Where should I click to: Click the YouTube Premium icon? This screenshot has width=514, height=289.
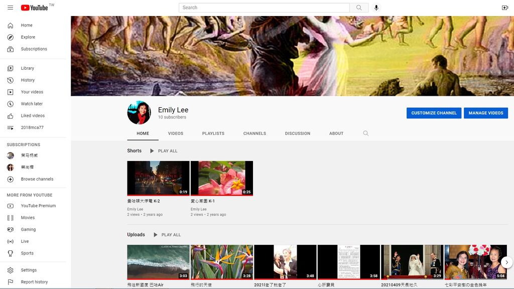(x=11, y=206)
